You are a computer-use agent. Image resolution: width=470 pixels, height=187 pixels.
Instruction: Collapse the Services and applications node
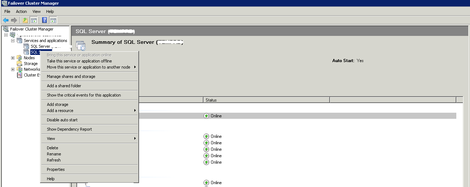pyautogui.click(x=13, y=41)
